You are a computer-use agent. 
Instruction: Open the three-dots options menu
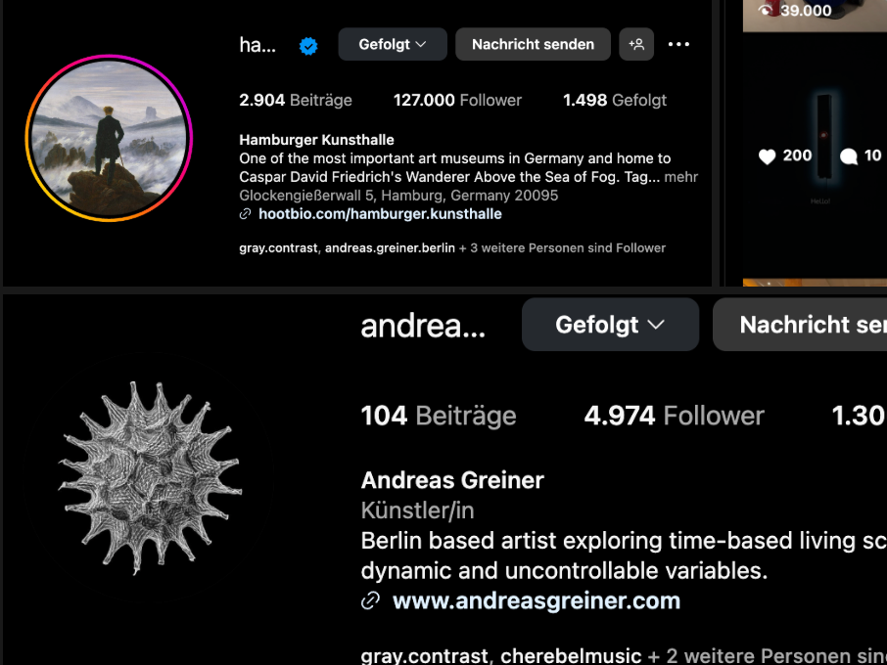(x=678, y=44)
